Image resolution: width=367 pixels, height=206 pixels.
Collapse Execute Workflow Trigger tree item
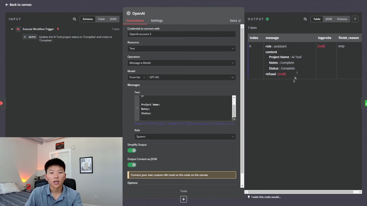pos(12,29)
